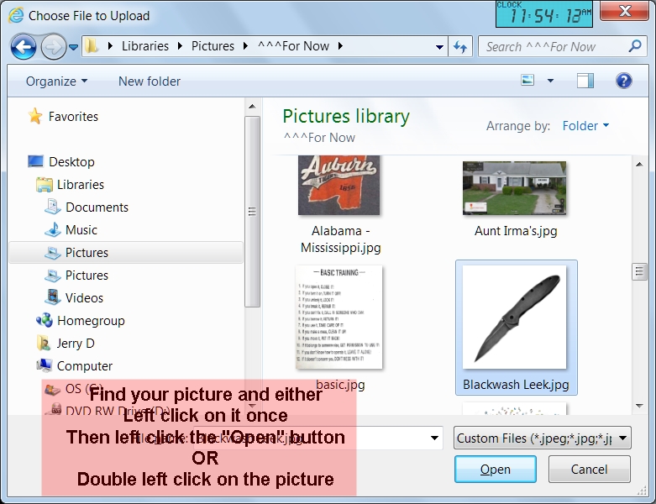
Task: Select Videos library in tree
Action: pos(84,298)
